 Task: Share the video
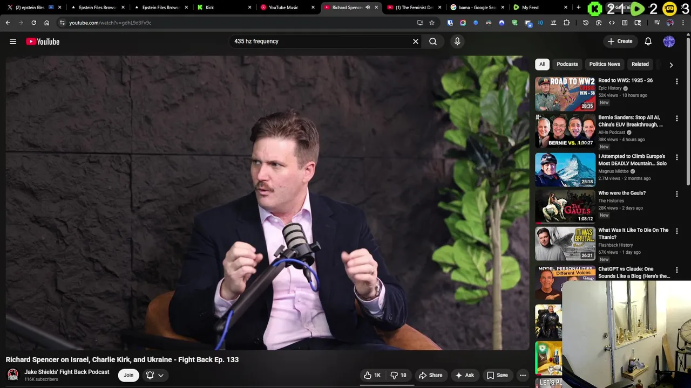430,375
